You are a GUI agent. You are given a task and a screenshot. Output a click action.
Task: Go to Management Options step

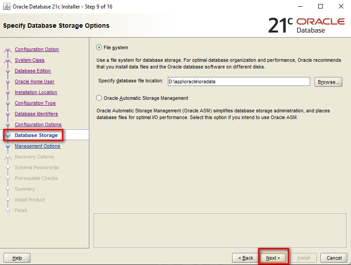(x=37, y=146)
